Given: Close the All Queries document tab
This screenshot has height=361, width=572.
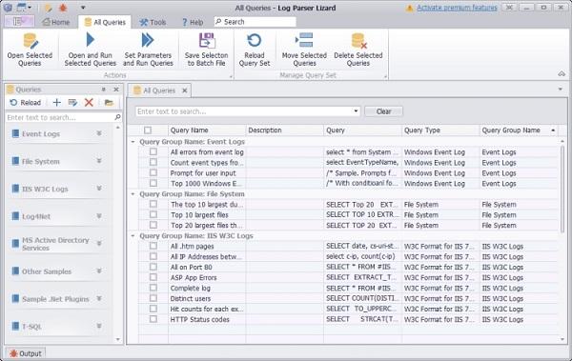Looking at the screenshot, I should 185,90.
